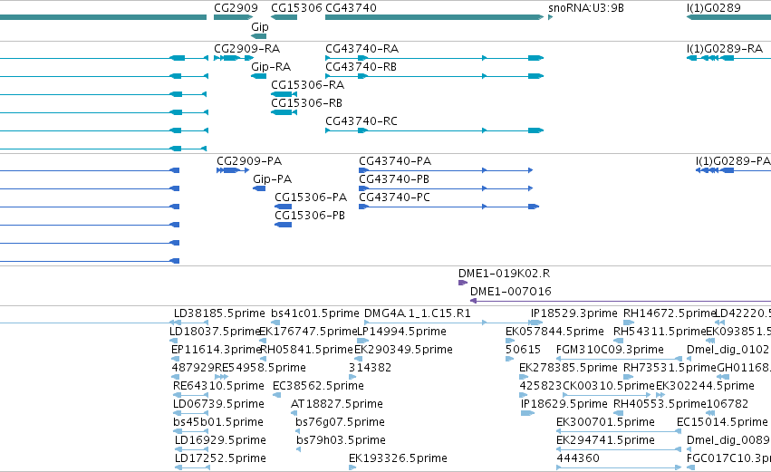Click the CG2909-RA transcript exon glyph
Viewport: 771px width, 472px height.
234,58
